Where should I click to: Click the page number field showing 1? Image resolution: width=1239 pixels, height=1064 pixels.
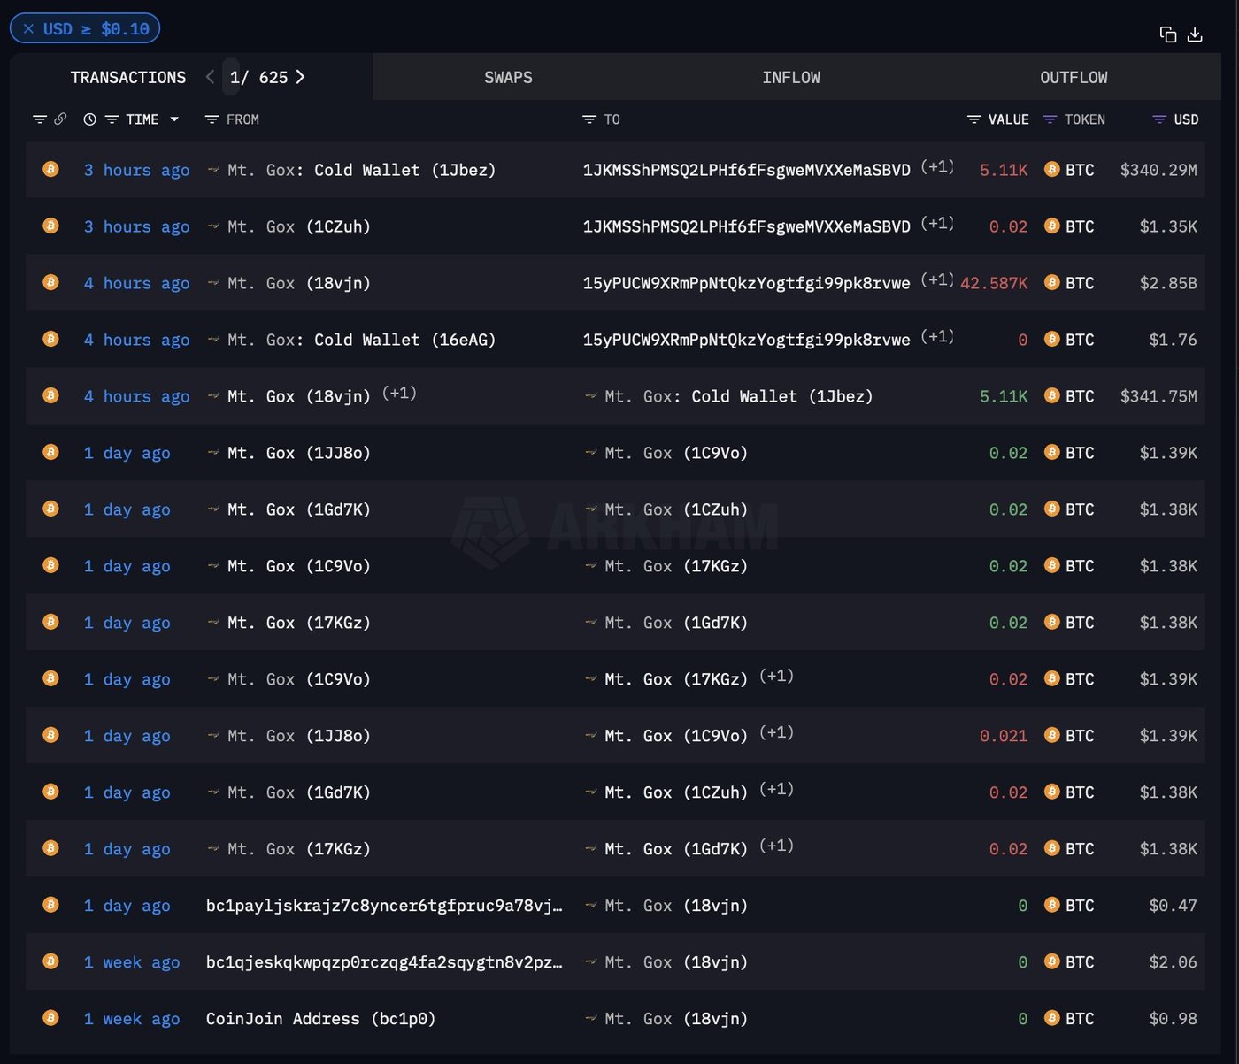click(233, 78)
